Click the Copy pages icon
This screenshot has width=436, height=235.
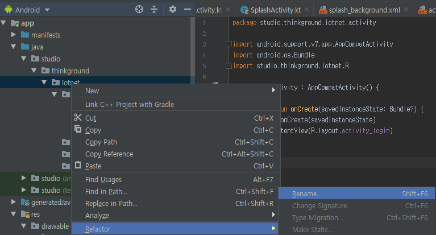click(78, 129)
